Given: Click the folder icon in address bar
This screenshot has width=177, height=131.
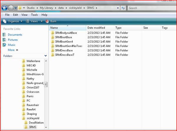Looking at the screenshot, I should (x=20, y=8).
